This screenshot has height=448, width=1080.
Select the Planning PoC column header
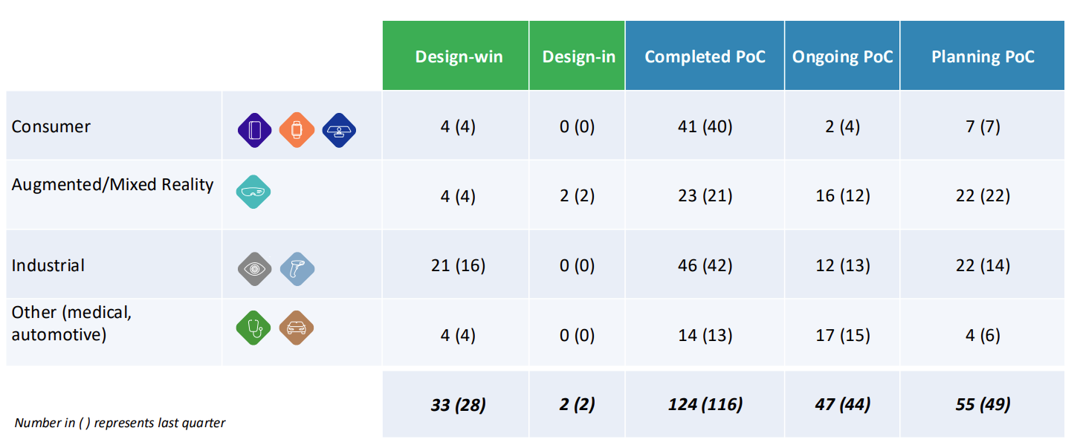click(x=983, y=57)
